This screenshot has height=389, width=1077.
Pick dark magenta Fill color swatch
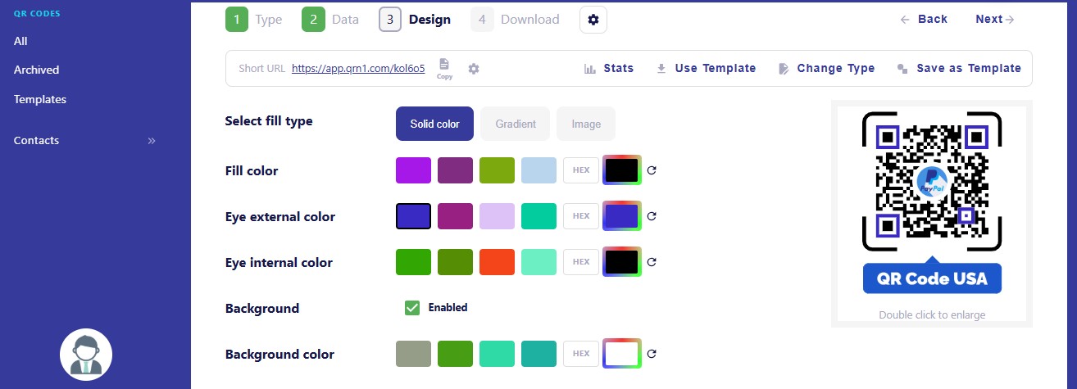[455, 170]
